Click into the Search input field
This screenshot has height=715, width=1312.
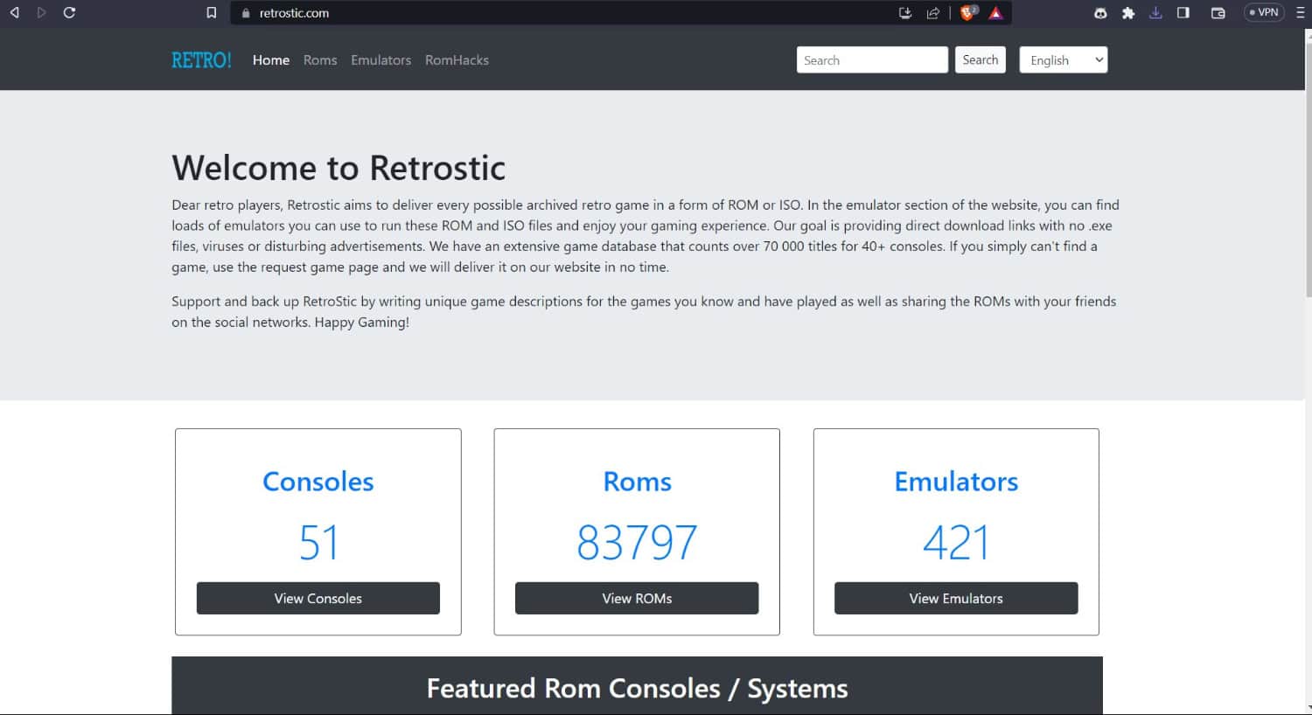click(x=872, y=59)
